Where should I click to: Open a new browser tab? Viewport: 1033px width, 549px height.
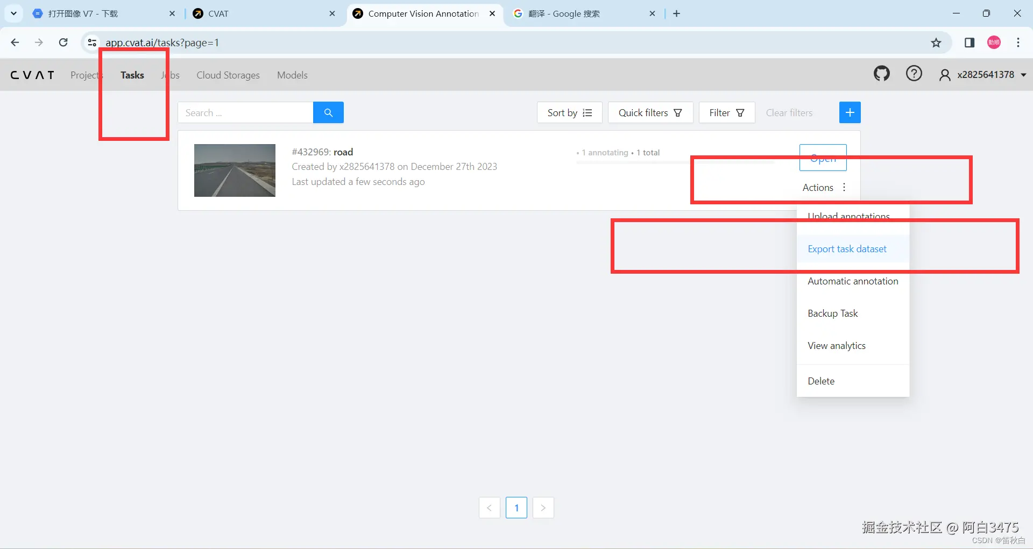pos(676,13)
